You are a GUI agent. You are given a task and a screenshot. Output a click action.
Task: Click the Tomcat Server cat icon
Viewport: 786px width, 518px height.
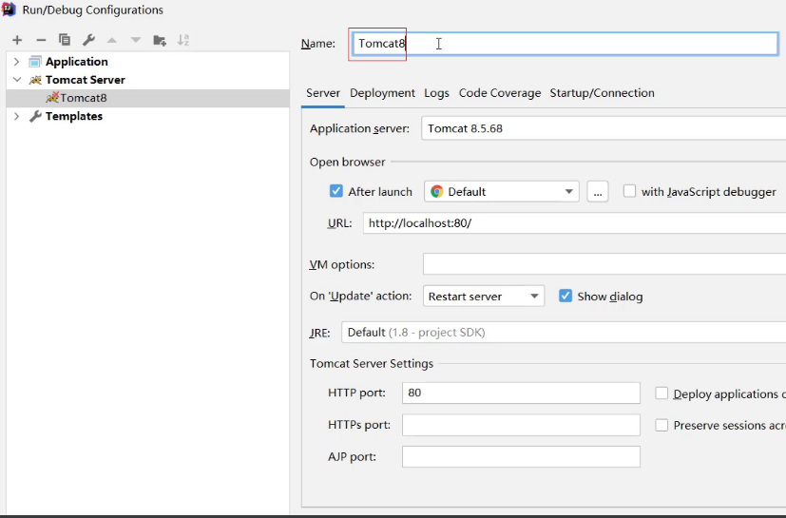click(x=35, y=80)
